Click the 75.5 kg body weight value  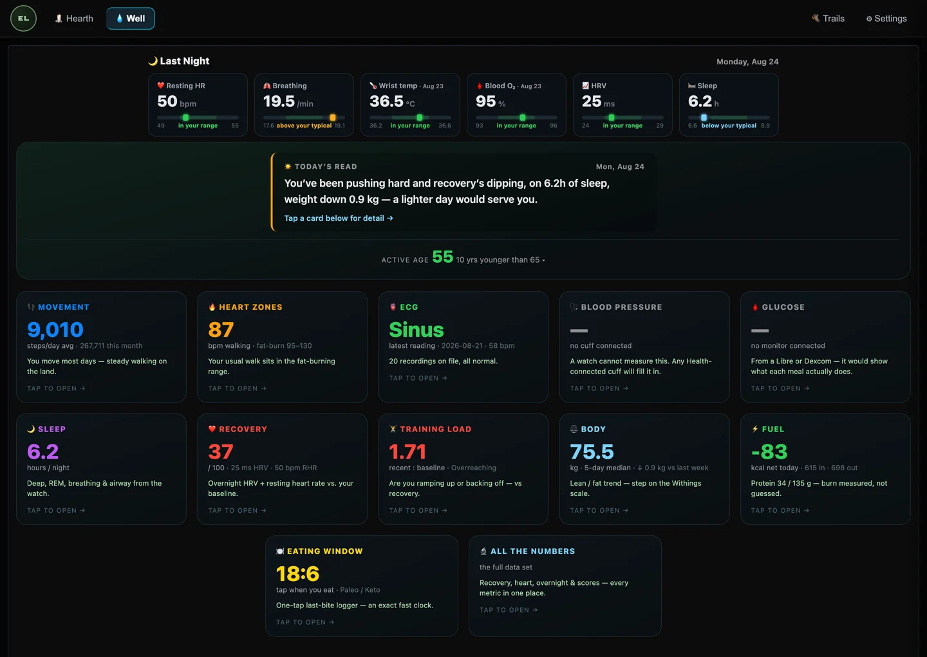point(592,452)
